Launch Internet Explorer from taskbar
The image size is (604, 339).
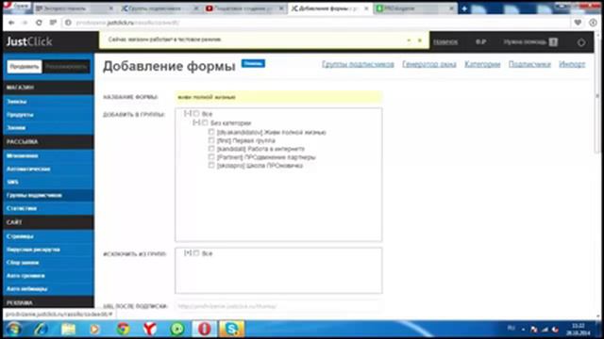coord(41,329)
